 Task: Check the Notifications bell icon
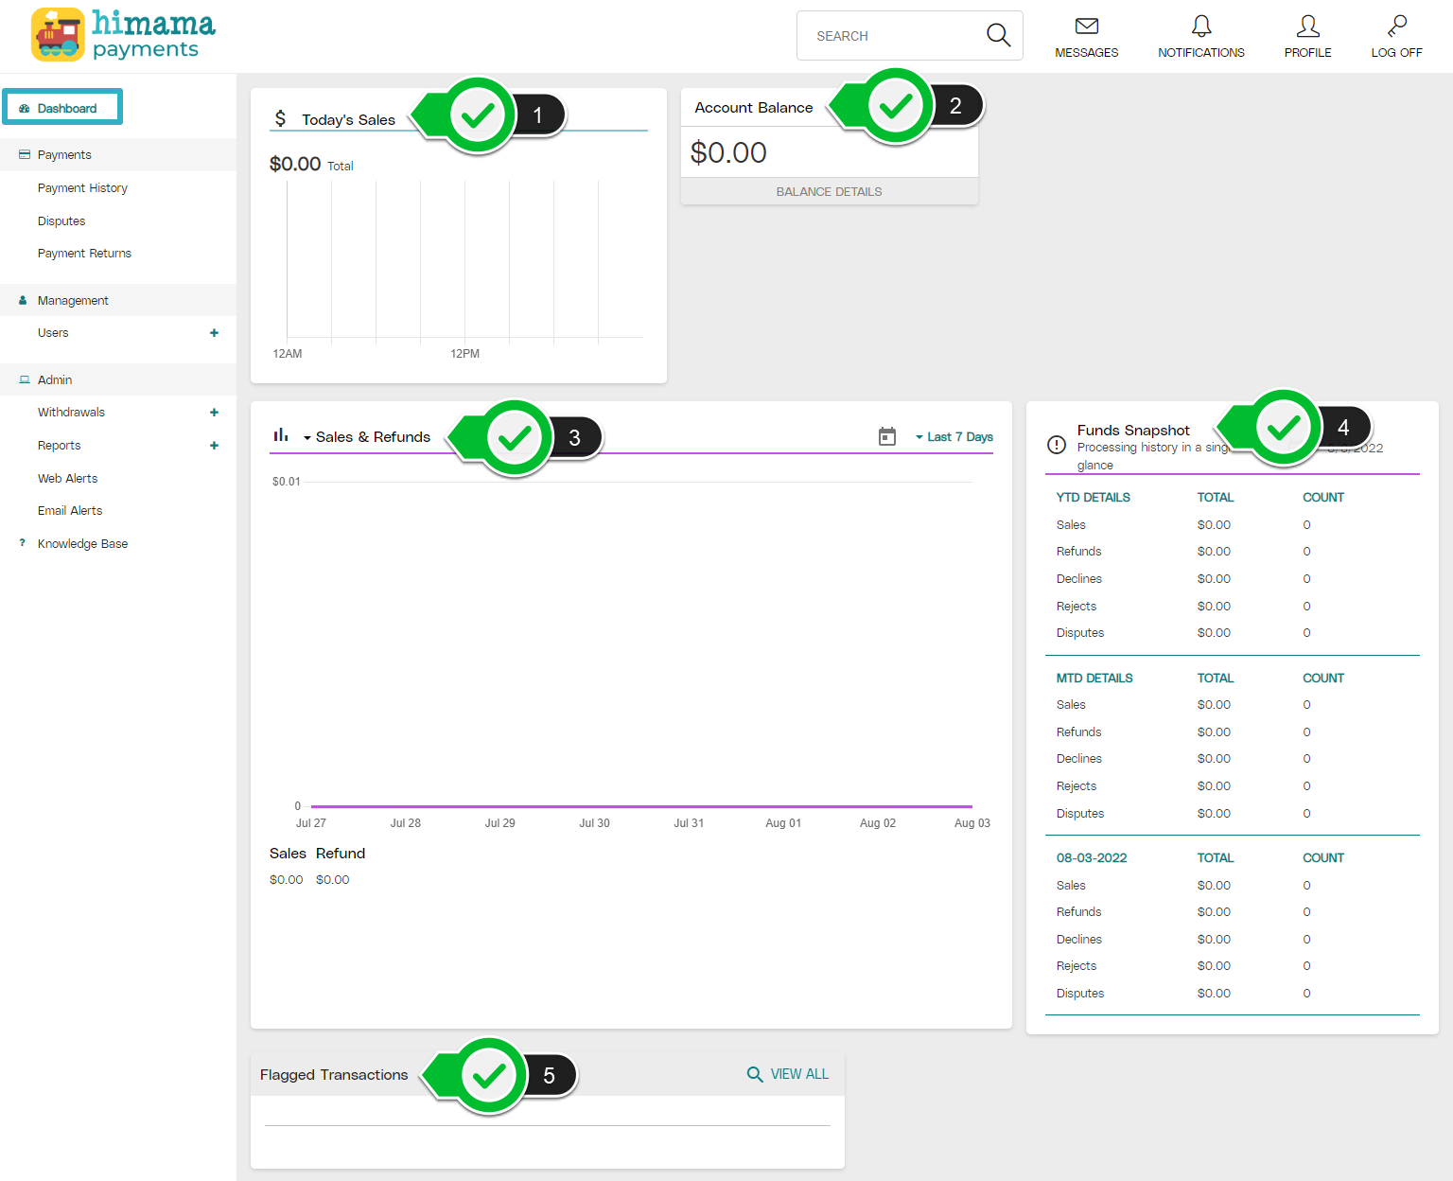tap(1200, 26)
